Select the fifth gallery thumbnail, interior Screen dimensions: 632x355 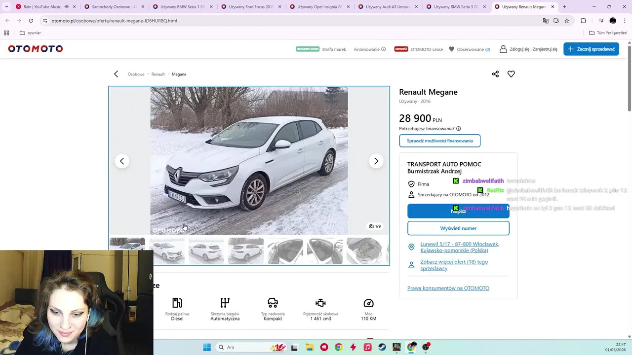pos(285,251)
